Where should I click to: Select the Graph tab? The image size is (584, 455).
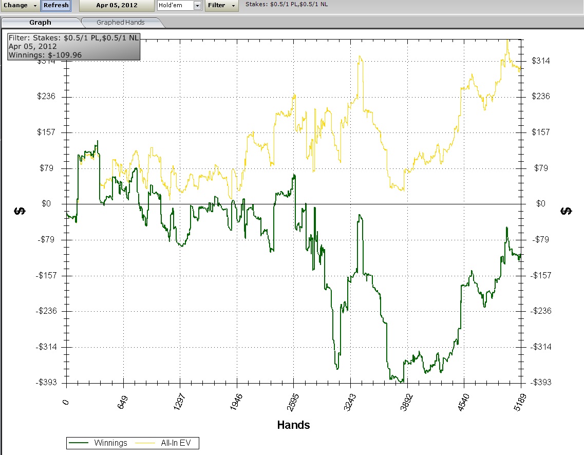coord(40,23)
